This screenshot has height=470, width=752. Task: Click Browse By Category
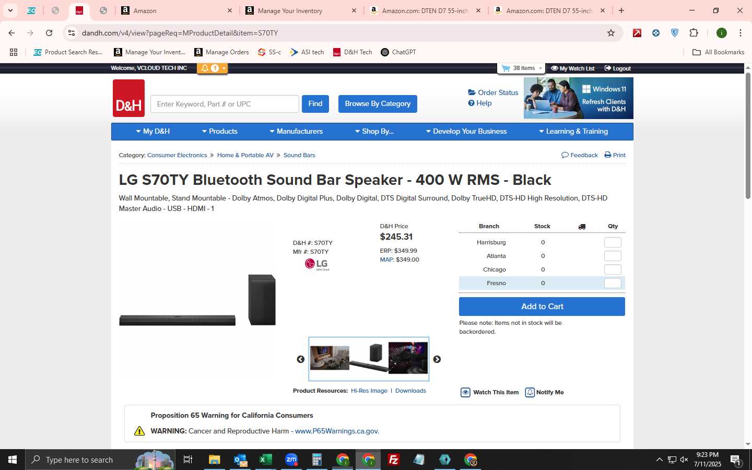(x=378, y=104)
